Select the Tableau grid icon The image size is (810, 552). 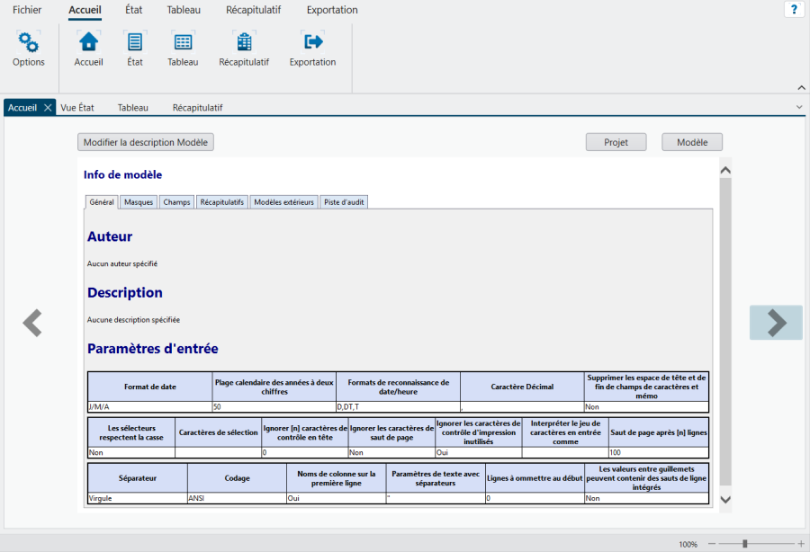183,42
